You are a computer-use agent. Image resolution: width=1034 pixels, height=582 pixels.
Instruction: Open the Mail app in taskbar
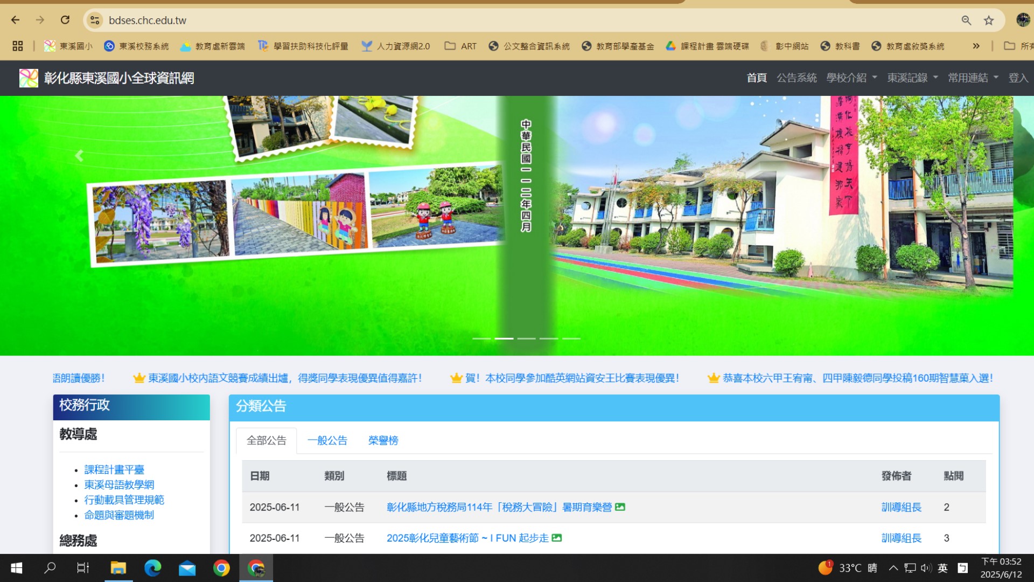pos(187,568)
